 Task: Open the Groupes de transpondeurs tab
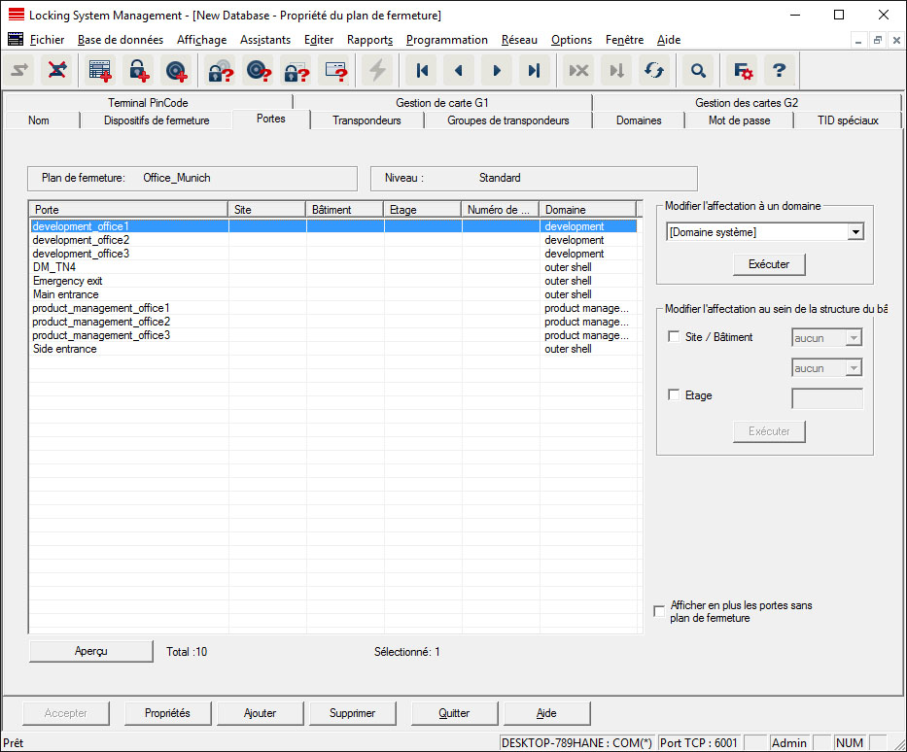tap(507, 120)
